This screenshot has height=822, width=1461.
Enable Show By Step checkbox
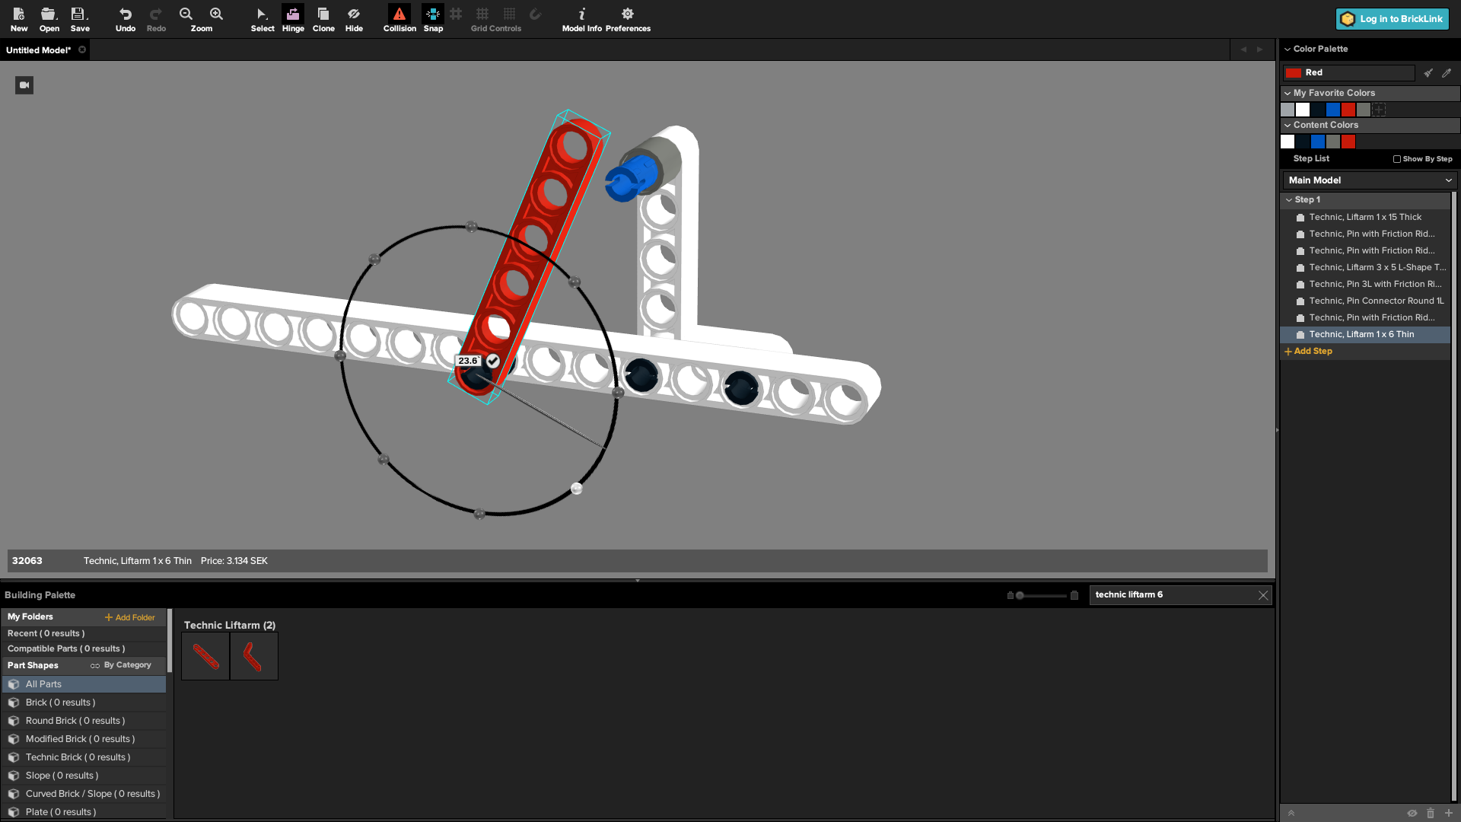coord(1397,159)
